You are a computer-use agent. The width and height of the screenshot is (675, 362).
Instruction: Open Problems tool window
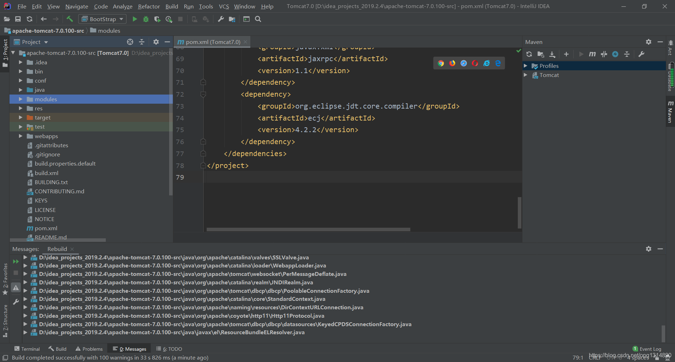click(x=89, y=349)
